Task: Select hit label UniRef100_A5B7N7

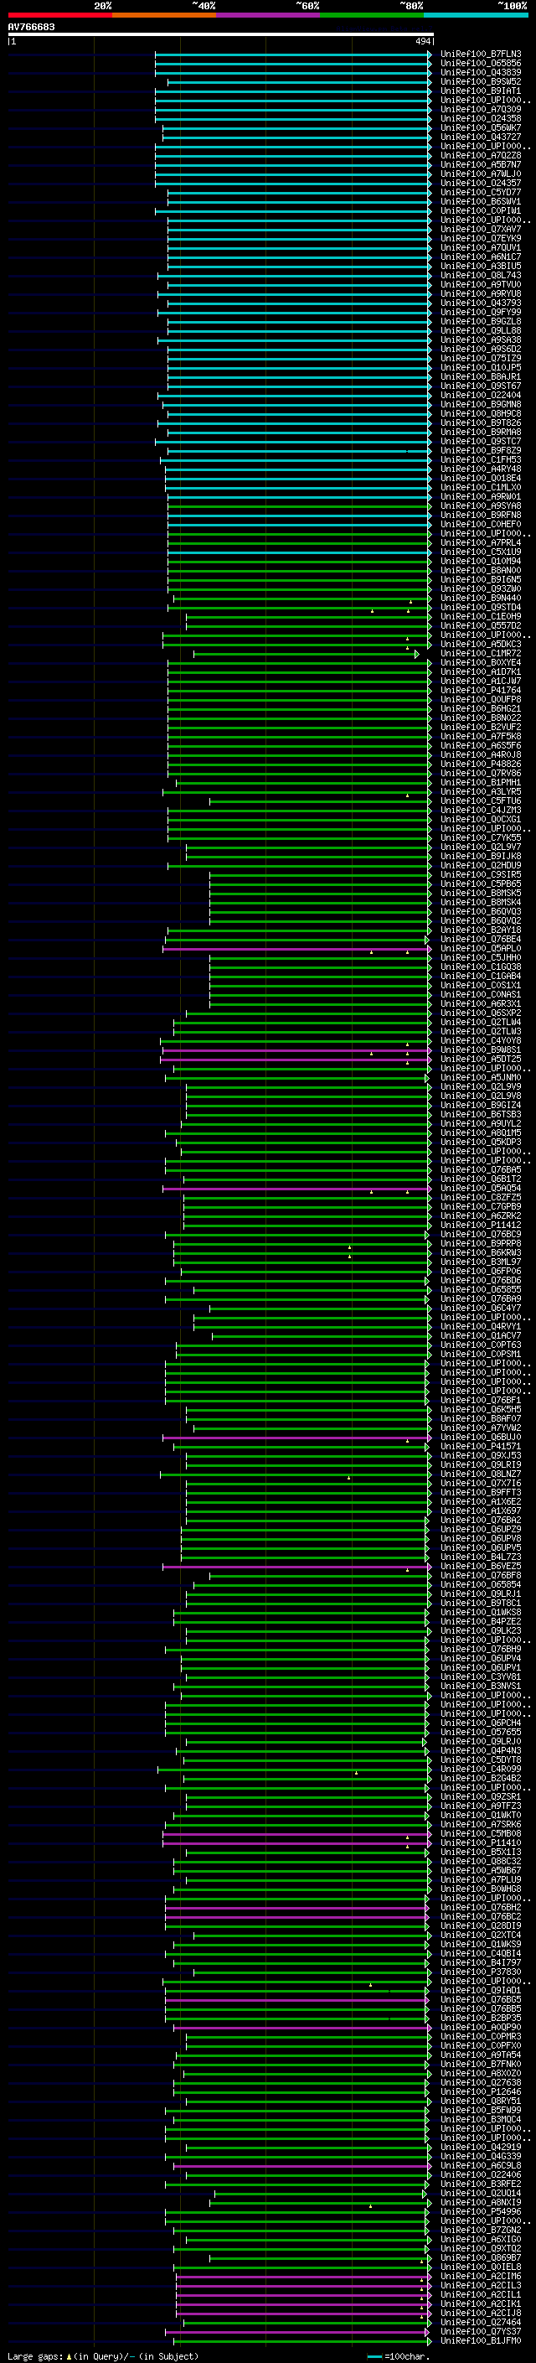Action: point(480,164)
